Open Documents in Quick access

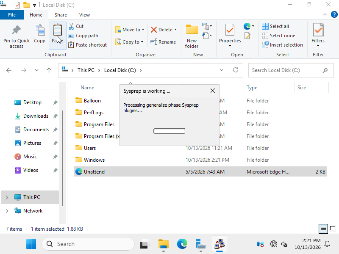click(x=36, y=130)
